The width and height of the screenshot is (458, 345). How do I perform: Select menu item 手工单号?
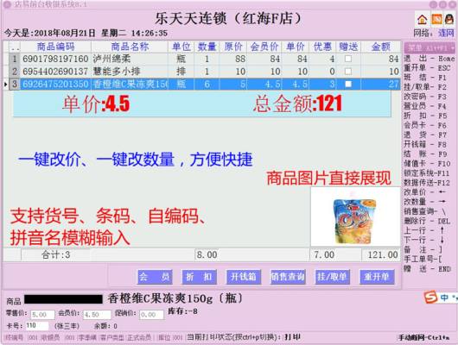(423, 260)
